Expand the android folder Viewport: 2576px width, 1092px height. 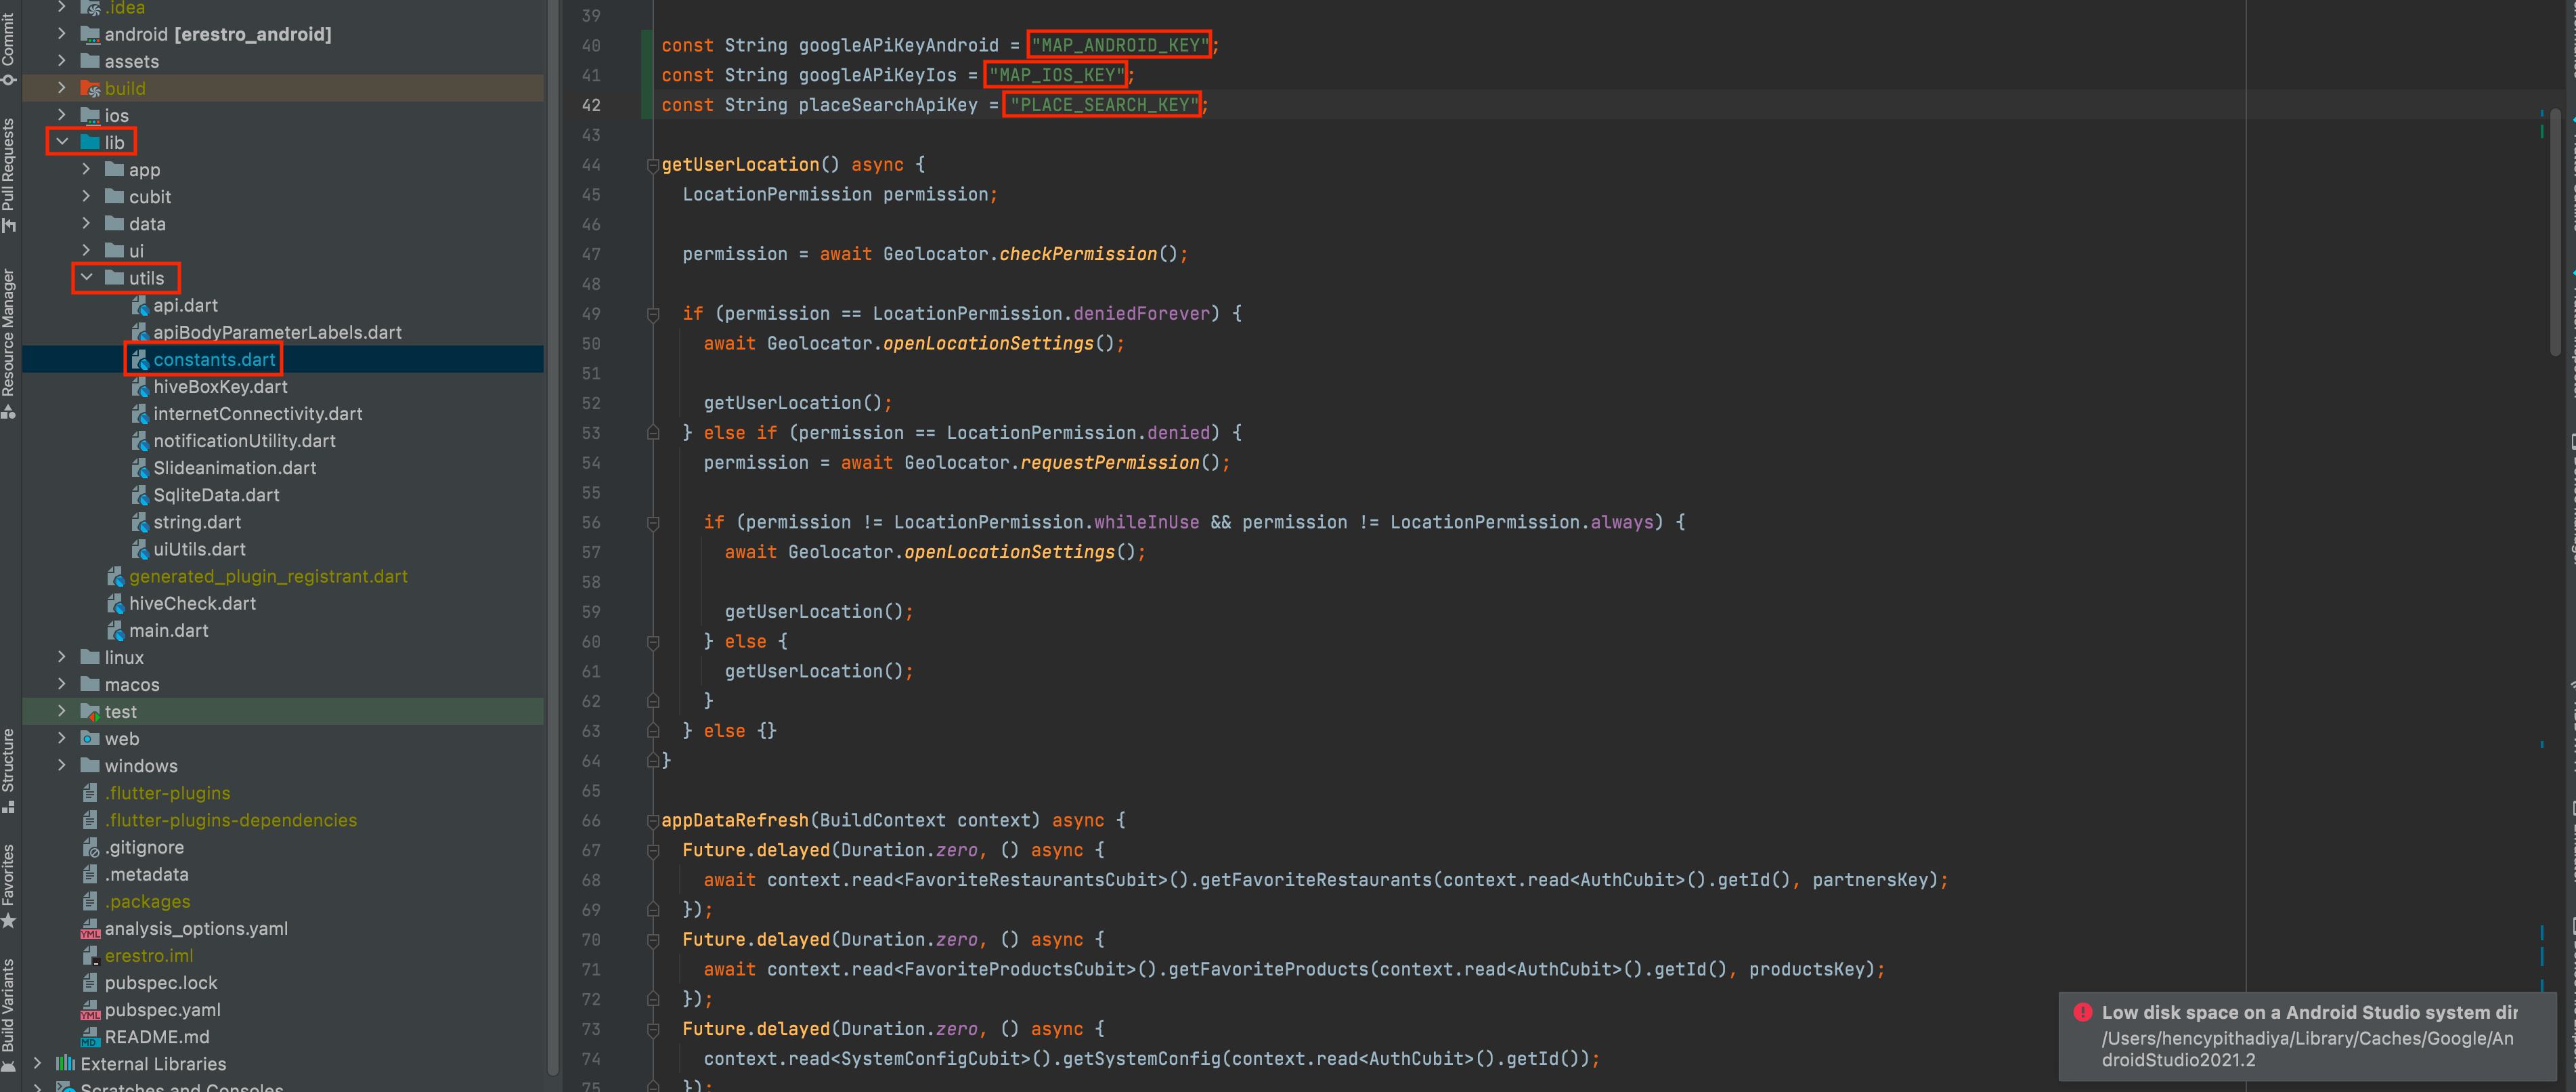click(x=62, y=34)
